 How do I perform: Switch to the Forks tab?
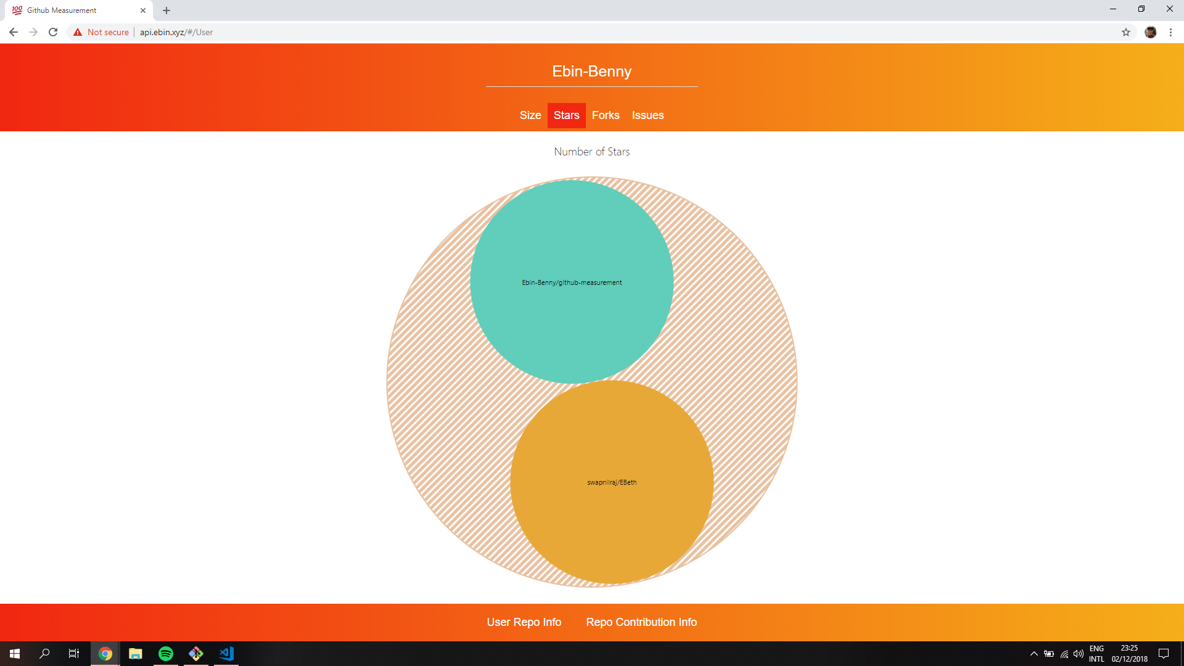click(x=606, y=115)
